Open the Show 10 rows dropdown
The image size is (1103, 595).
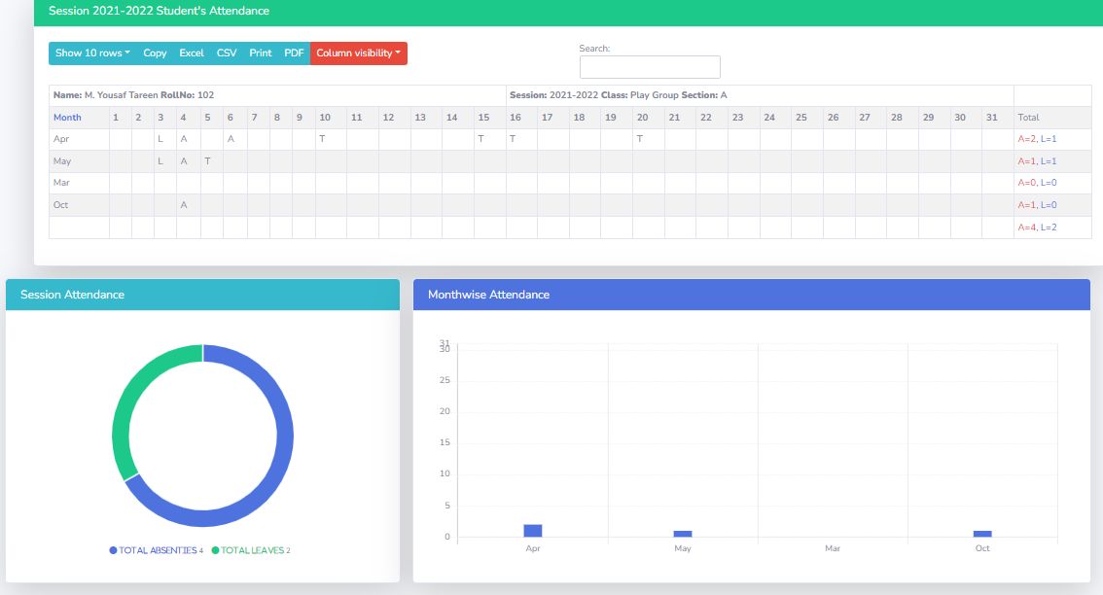(92, 53)
